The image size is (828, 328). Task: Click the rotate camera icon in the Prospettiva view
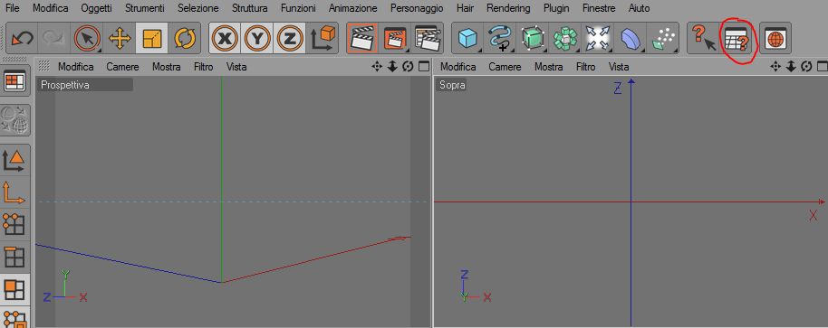pyautogui.click(x=407, y=67)
